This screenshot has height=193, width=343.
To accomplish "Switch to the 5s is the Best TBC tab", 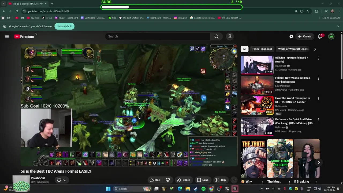I will [x=25, y=4].
